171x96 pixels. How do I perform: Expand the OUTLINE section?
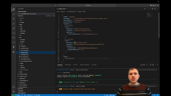coord(20,89)
